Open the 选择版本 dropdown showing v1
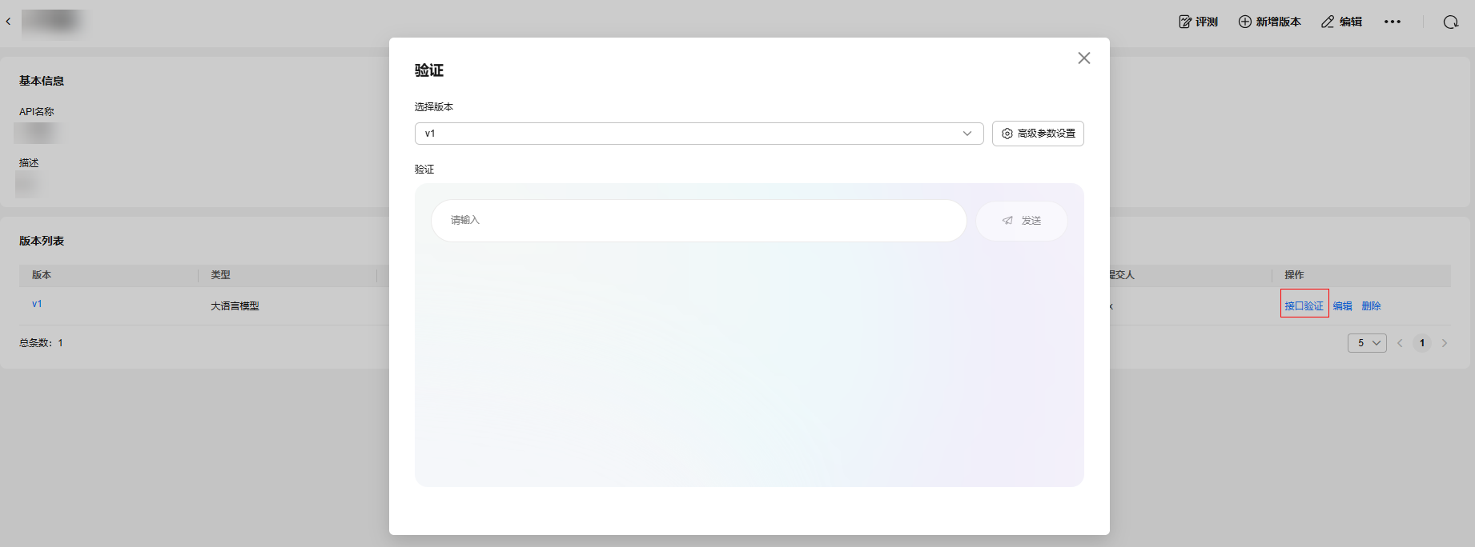Image resolution: width=1475 pixels, height=547 pixels. tap(698, 134)
